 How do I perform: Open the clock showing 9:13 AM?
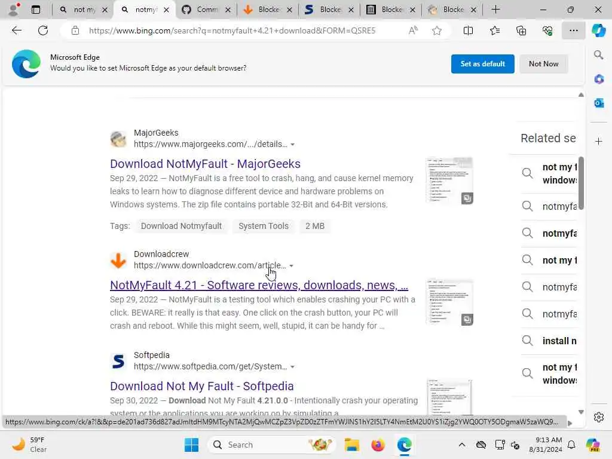(545, 445)
